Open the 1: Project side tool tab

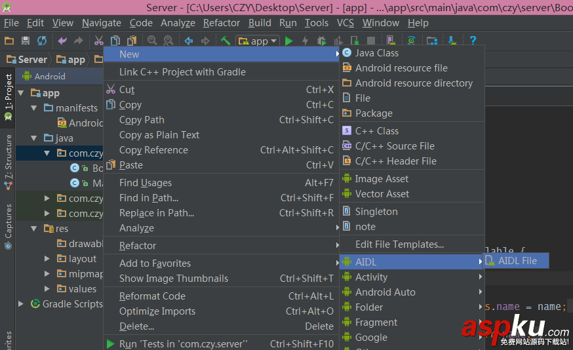[x=9, y=92]
